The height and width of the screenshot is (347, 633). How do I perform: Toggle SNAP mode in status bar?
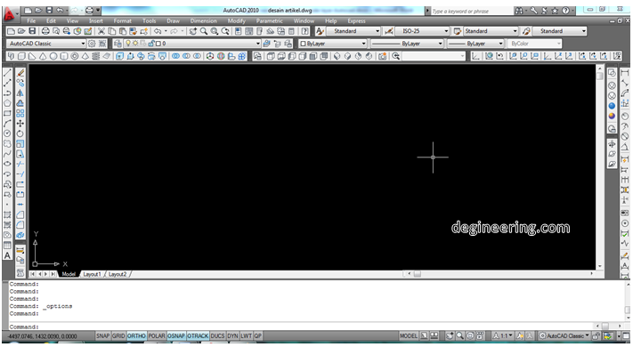[102, 335]
